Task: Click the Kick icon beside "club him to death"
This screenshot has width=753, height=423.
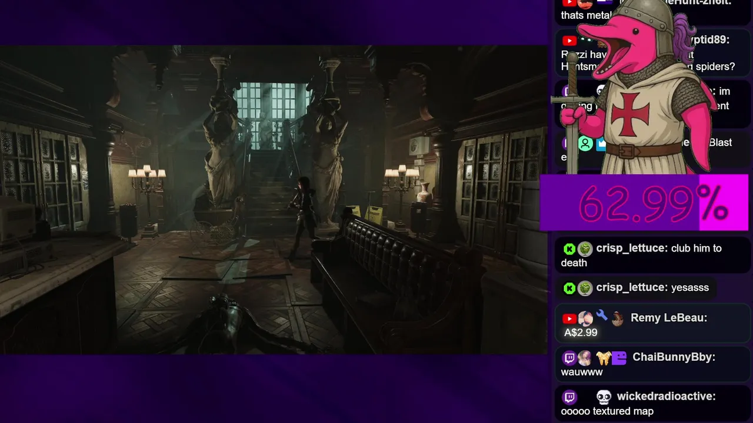Action: (569, 249)
